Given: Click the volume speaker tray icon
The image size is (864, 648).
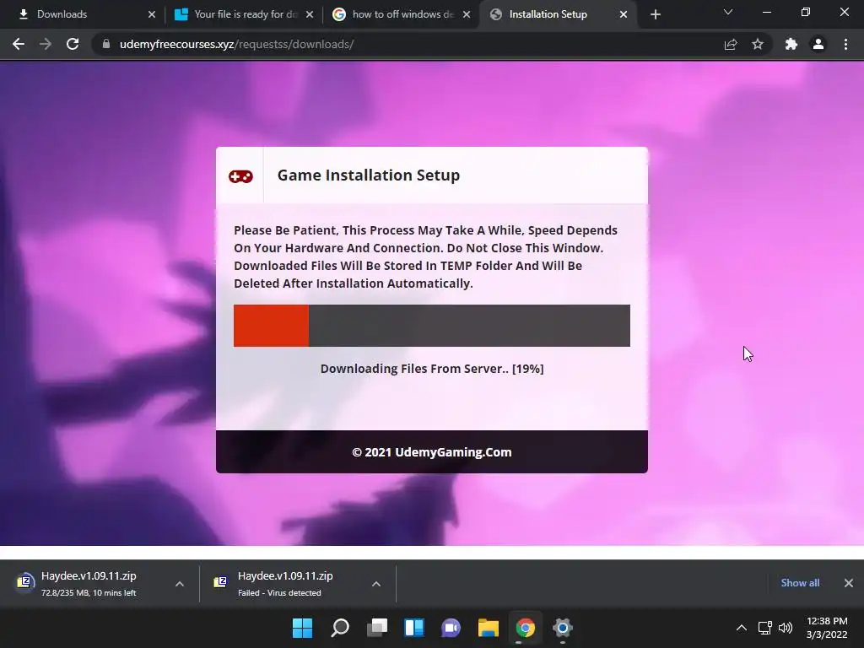Looking at the screenshot, I should click(x=786, y=628).
